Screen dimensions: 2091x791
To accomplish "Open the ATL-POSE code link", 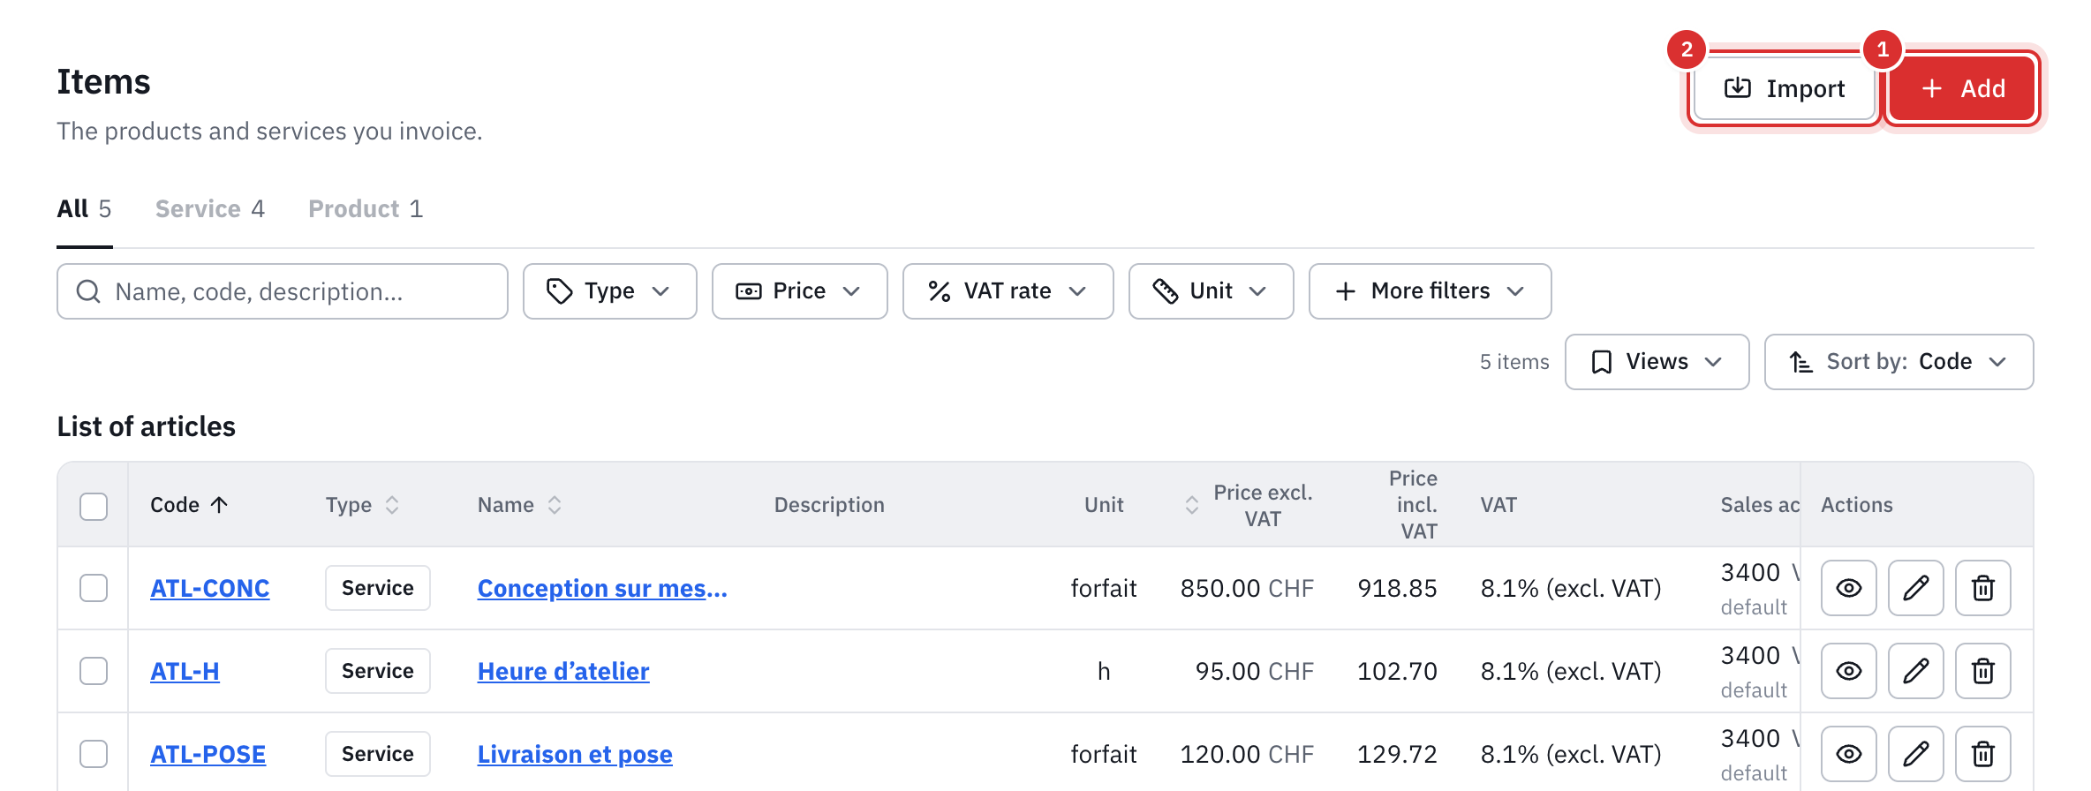I will click(x=208, y=754).
